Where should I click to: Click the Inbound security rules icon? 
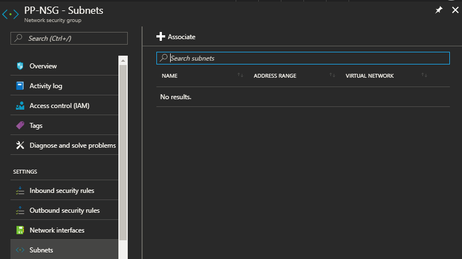coord(20,191)
